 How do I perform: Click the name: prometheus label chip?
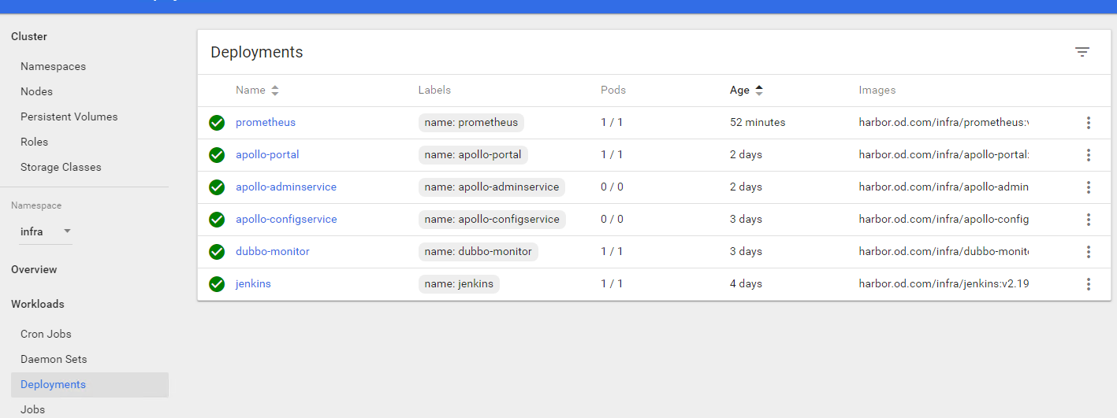(x=471, y=123)
